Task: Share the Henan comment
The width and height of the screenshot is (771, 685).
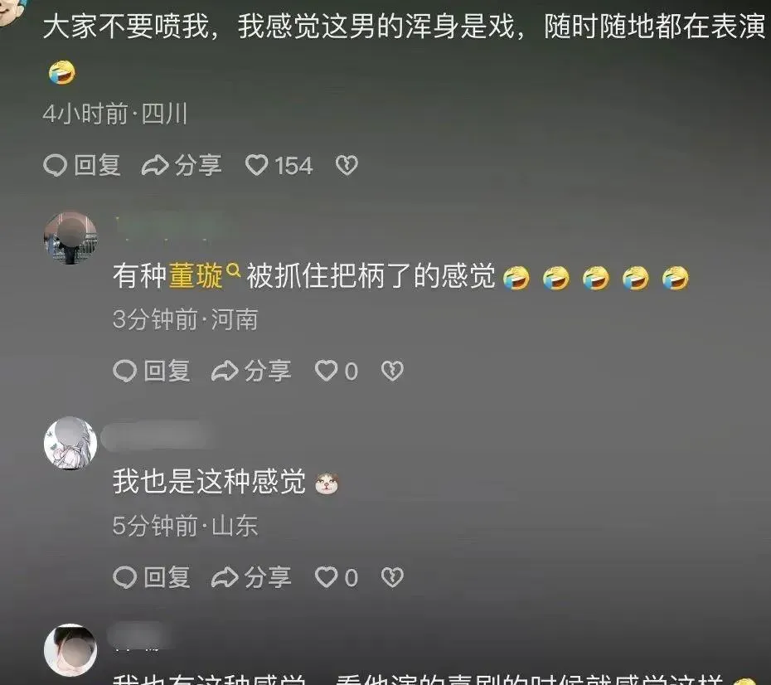Action: point(251,371)
